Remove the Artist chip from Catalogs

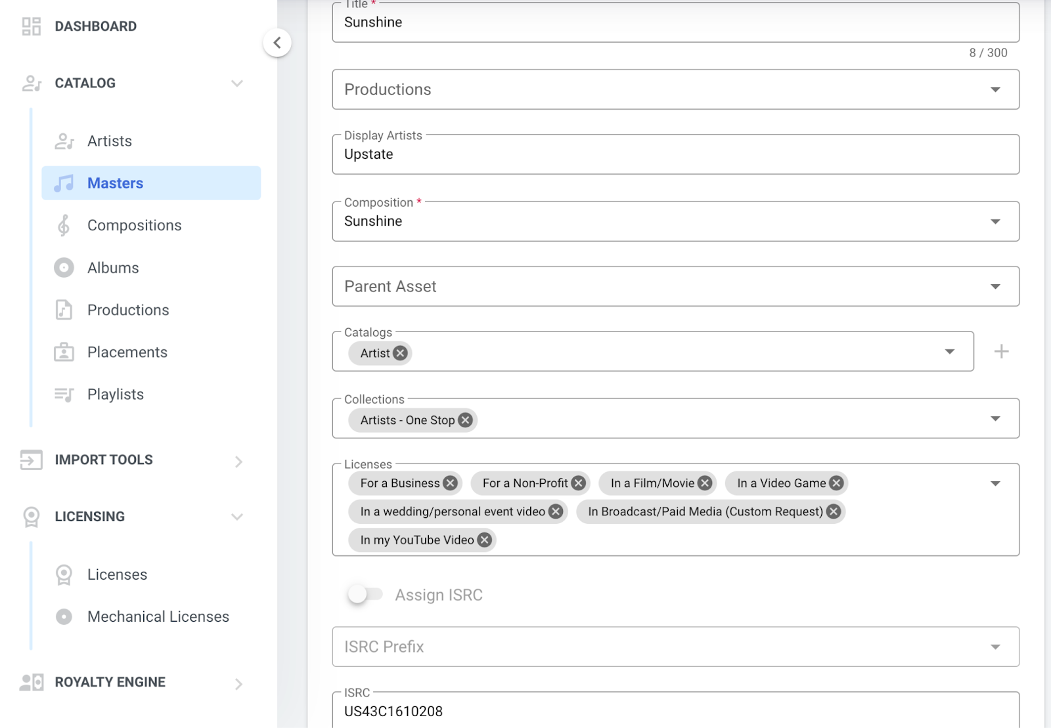click(x=400, y=353)
